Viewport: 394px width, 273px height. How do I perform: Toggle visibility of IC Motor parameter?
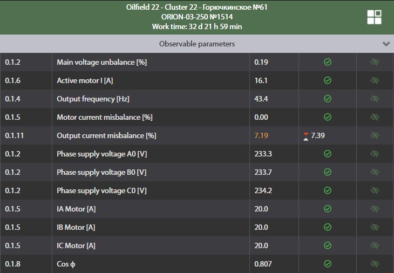pyautogui.click(x=375, y=245)
